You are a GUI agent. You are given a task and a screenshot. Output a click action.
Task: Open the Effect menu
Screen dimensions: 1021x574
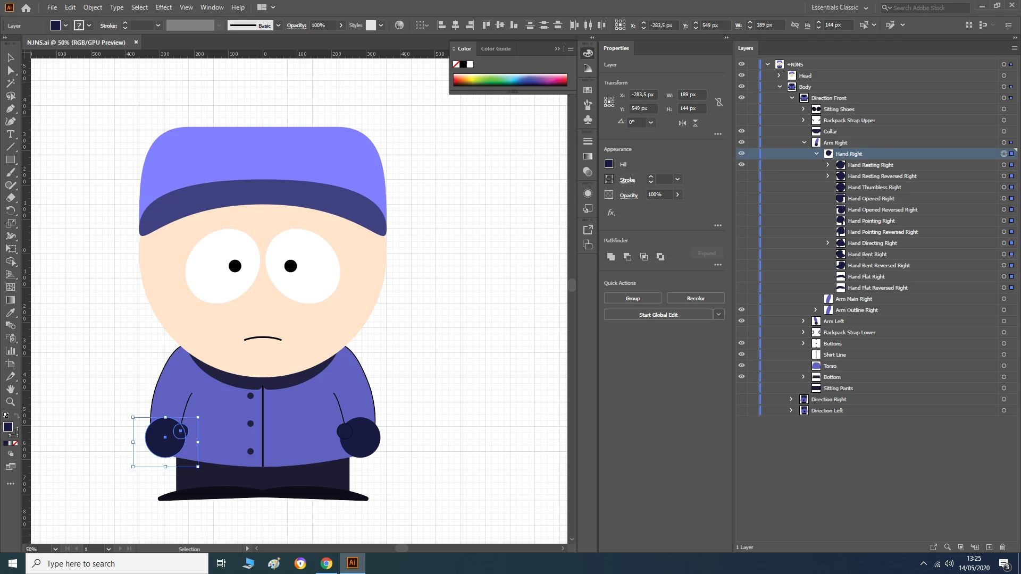(163, 7)
